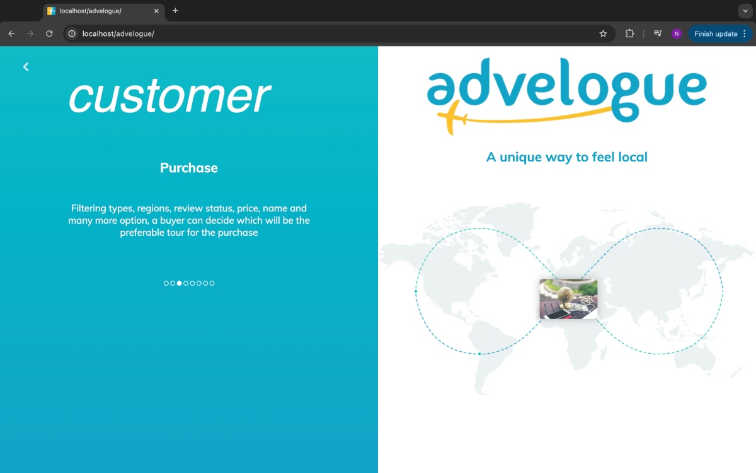Screen dimensions: 756x473
Task: Open the Extensions puzzle icon
Action: pos(629,33)
